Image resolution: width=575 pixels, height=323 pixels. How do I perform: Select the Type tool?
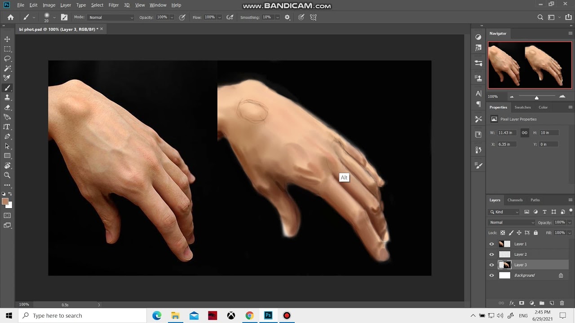7,127
